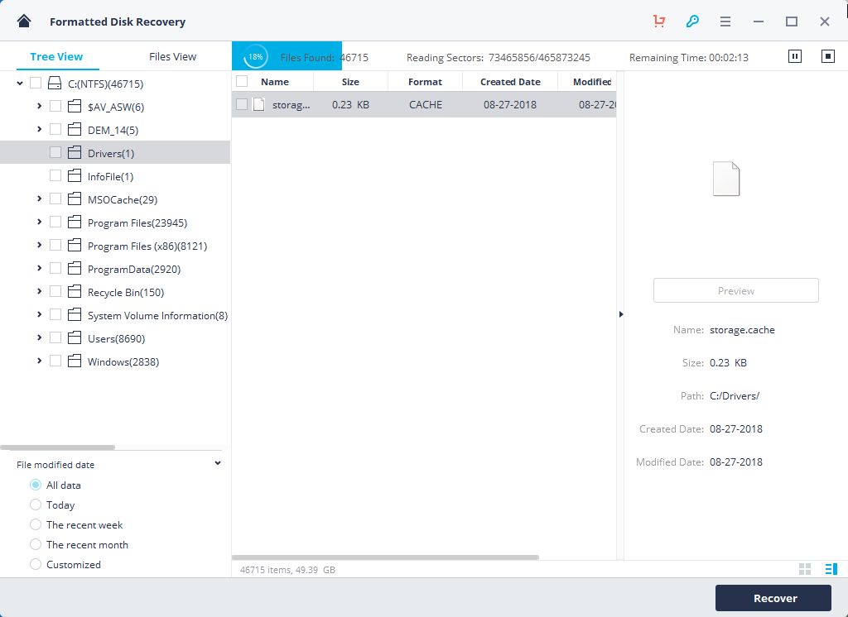Select the Tree View tab
This screenshot has width=848, height=617.
tap(56, 56)
